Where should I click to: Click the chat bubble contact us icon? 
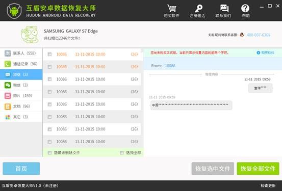coord(224,9)
